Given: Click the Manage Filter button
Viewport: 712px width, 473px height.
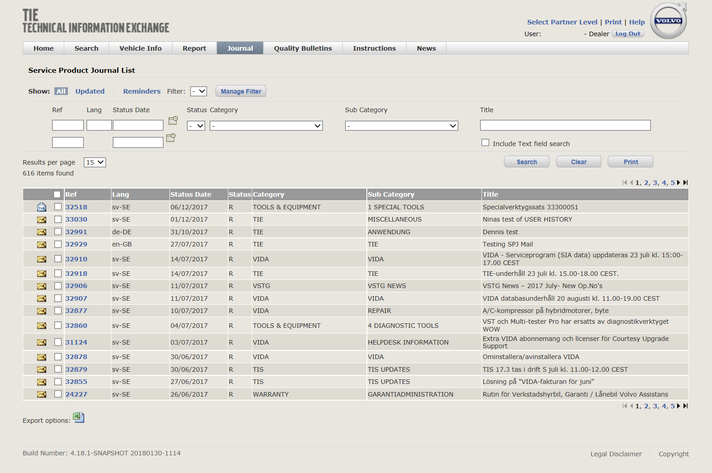Looking at the screenshot, I should click(x=241, y=91).
